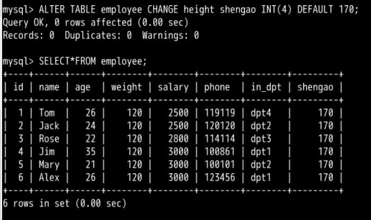Click Tom's shengao value 170
Image resolution: width=371 pixels, height=220 pixels.
[325, 113]
